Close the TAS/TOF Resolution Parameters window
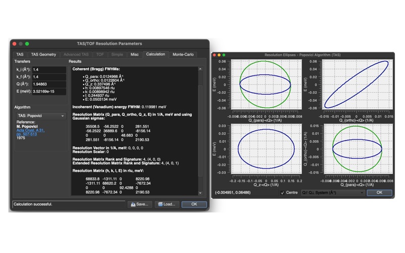The image size is (405, 253). pyautogui.click(x=15, y=44)
